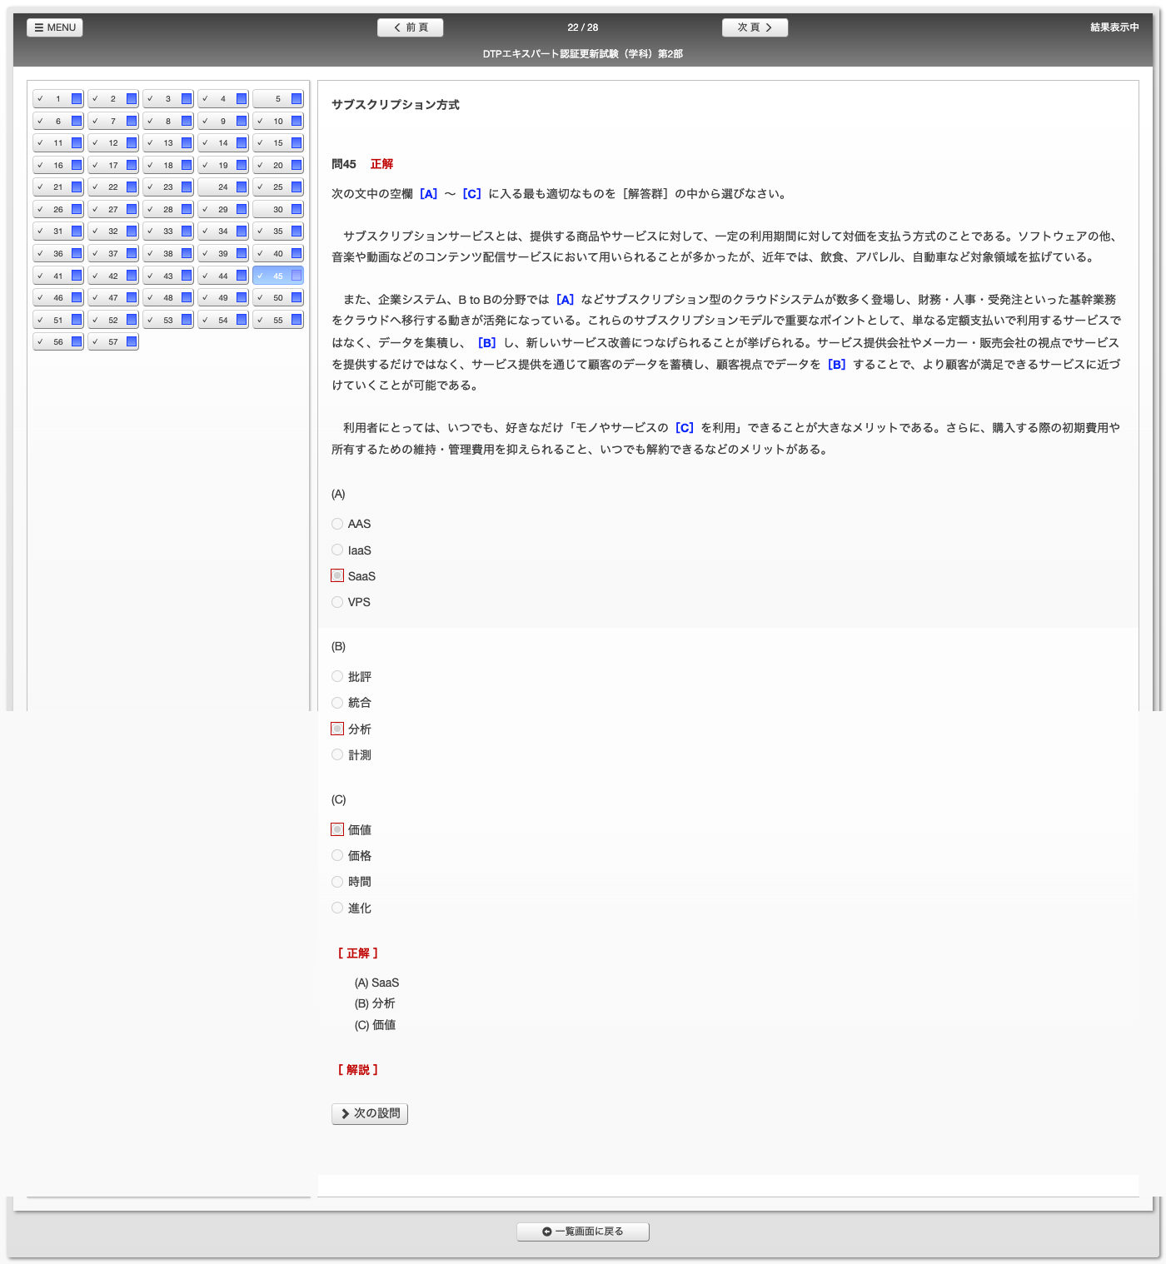Select the VPS radio option
This screenshot has width=1166, height=1264.
[337, 602]
